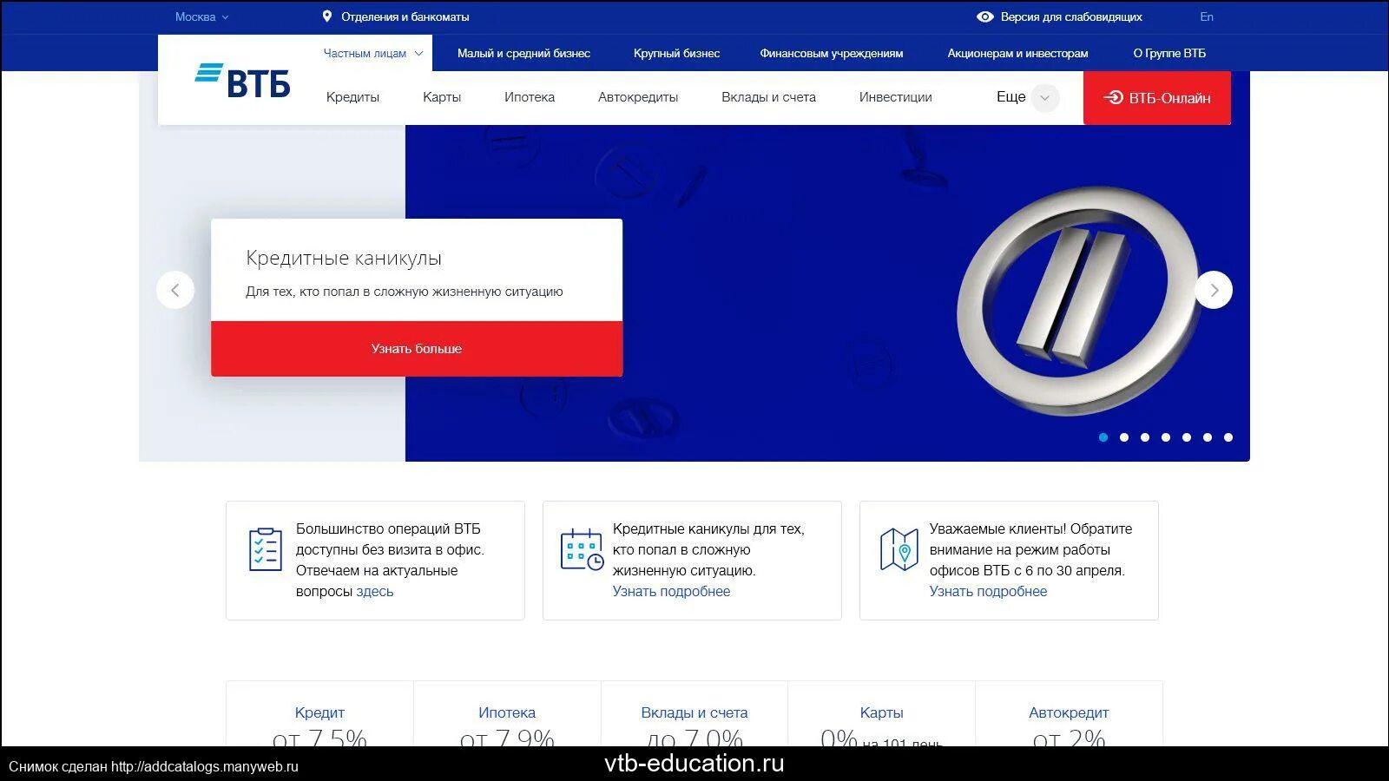Expand the Еще menu chevron

pyautogui.click(x=1045, y=98)
